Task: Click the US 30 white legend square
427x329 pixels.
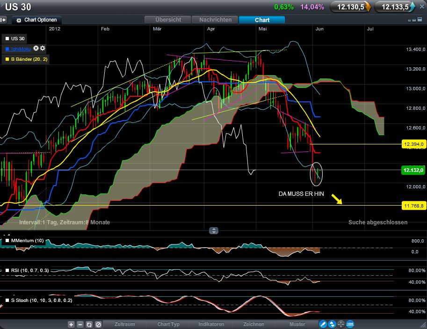Action: coord(7,39)
